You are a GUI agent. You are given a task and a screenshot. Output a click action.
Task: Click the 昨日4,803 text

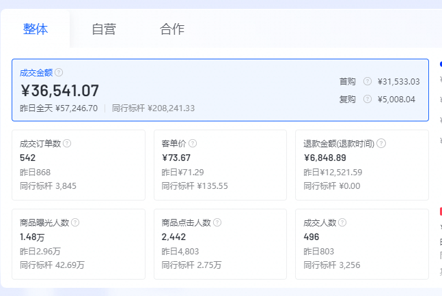[180, 251]
